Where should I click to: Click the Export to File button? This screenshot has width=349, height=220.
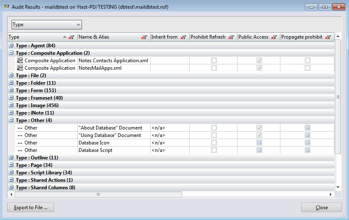30,208
